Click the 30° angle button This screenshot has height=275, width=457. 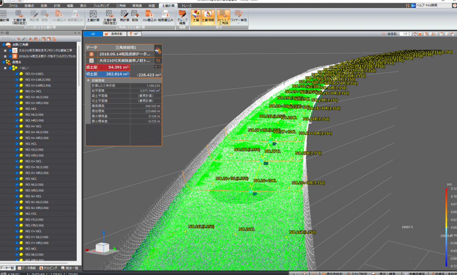(x=134, y=34)
